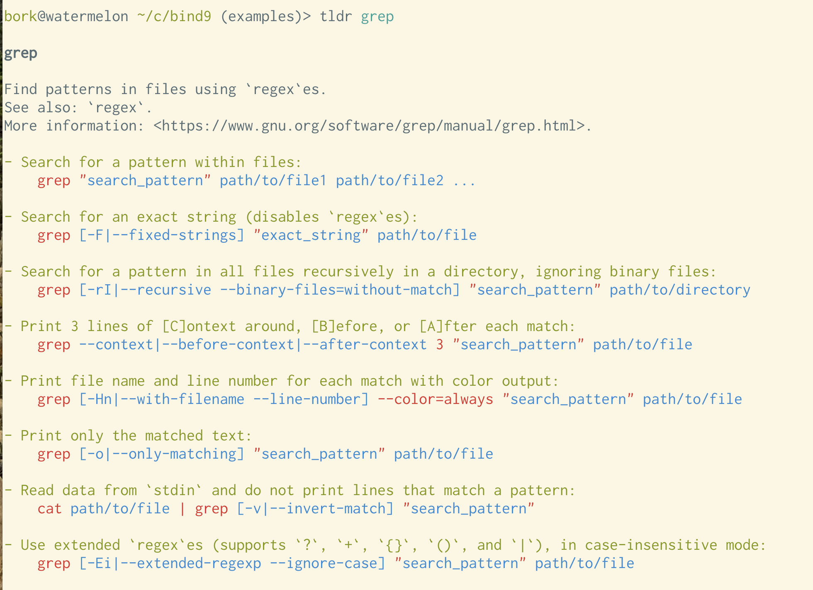Click the GNU grep manual URL
The height and width of the screenshot is (590, 813).
click(x=369, y=126)
